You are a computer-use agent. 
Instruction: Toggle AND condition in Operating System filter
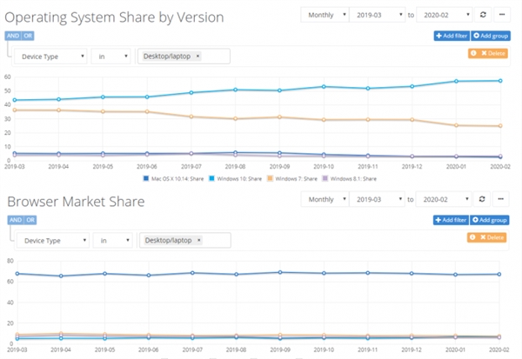tap(13, 36)
